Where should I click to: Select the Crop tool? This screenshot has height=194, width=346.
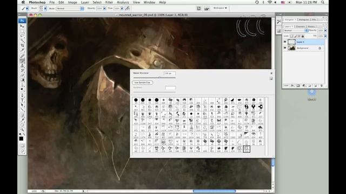coord(22,45)
